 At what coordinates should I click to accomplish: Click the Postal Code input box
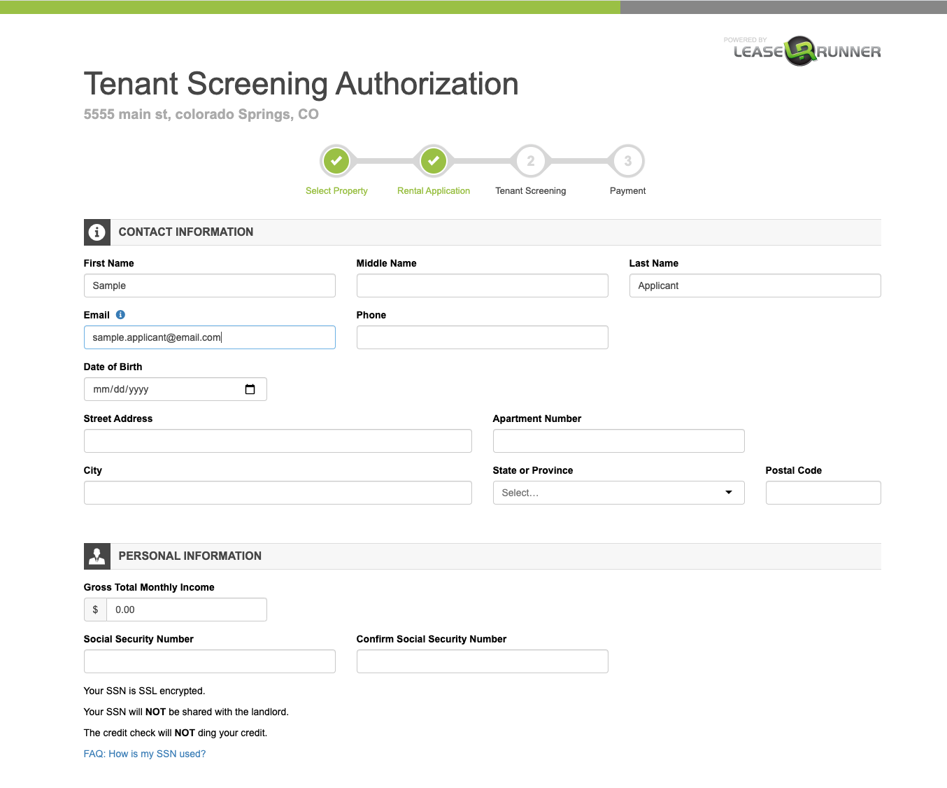pyautogui.click(x=823, y=493)
